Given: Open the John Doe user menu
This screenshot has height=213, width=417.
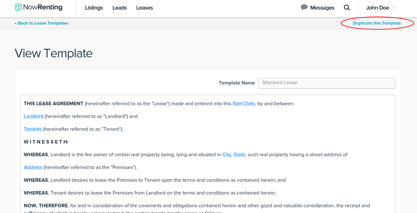Looking at the screenshot, I should [381, 8].
